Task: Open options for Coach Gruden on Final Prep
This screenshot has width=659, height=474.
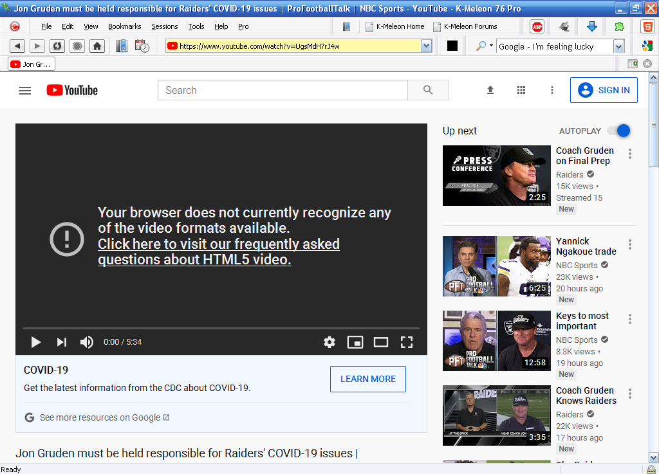Action: coord(629,154)
